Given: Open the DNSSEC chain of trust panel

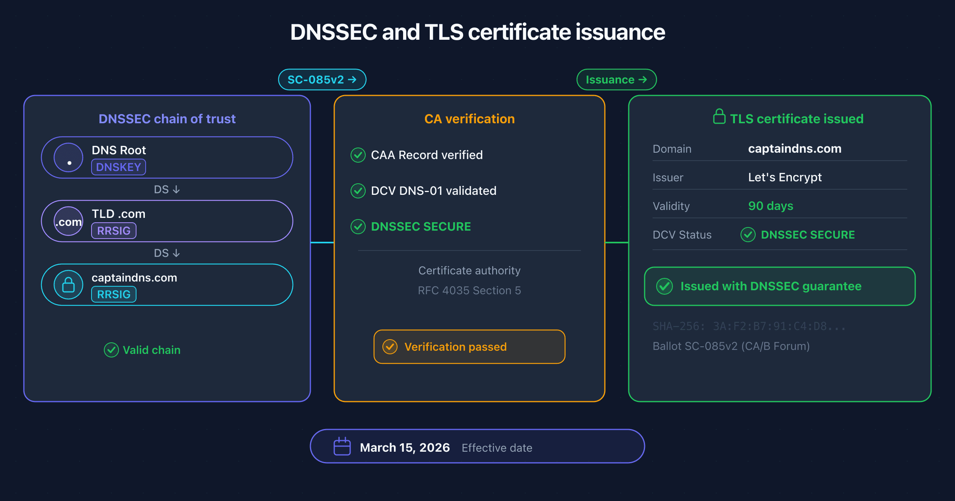Looking at the screenshot, I should 167,118.
